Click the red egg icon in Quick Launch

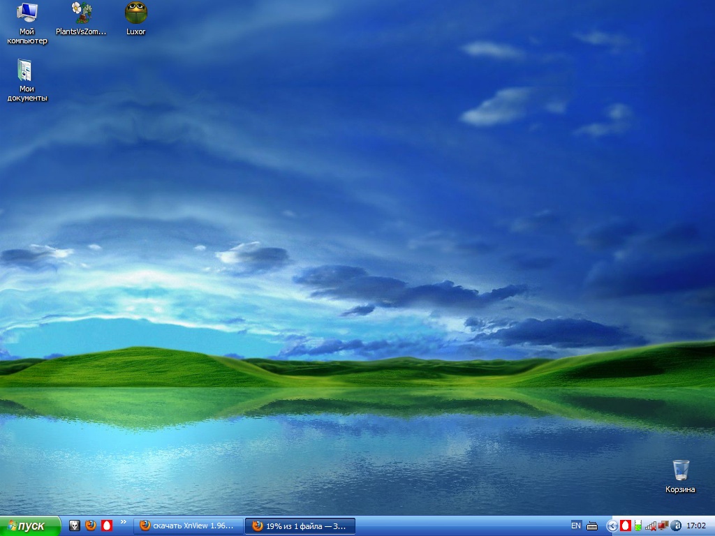pyautogui.click(x=107, y=526)
